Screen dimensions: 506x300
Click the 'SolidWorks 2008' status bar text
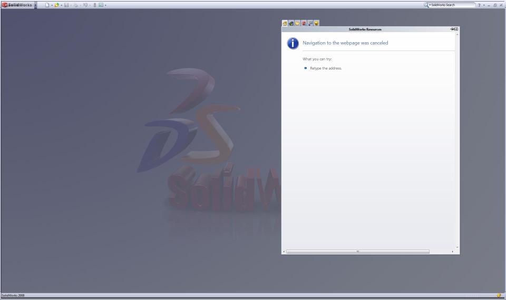tap(13, 295)
